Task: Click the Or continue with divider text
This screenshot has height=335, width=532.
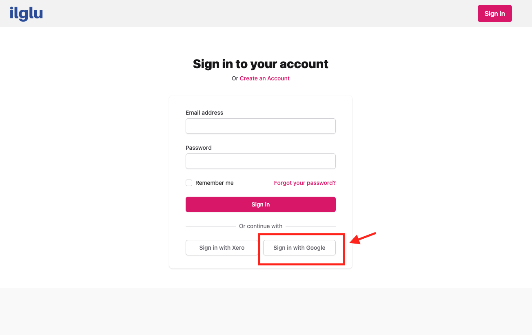Action: (x=261, y=226)
